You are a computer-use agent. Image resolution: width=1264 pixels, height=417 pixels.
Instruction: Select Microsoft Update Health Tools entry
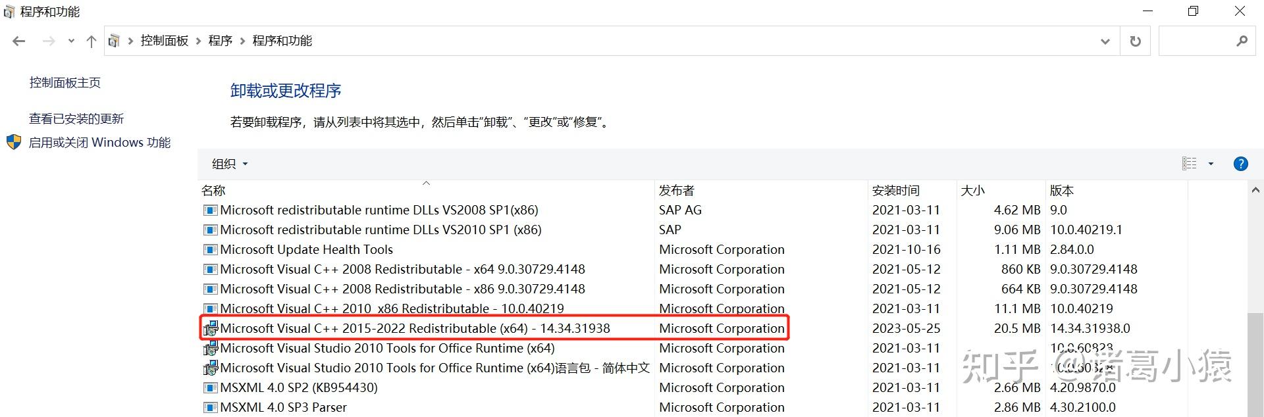(x=306, y=250)
